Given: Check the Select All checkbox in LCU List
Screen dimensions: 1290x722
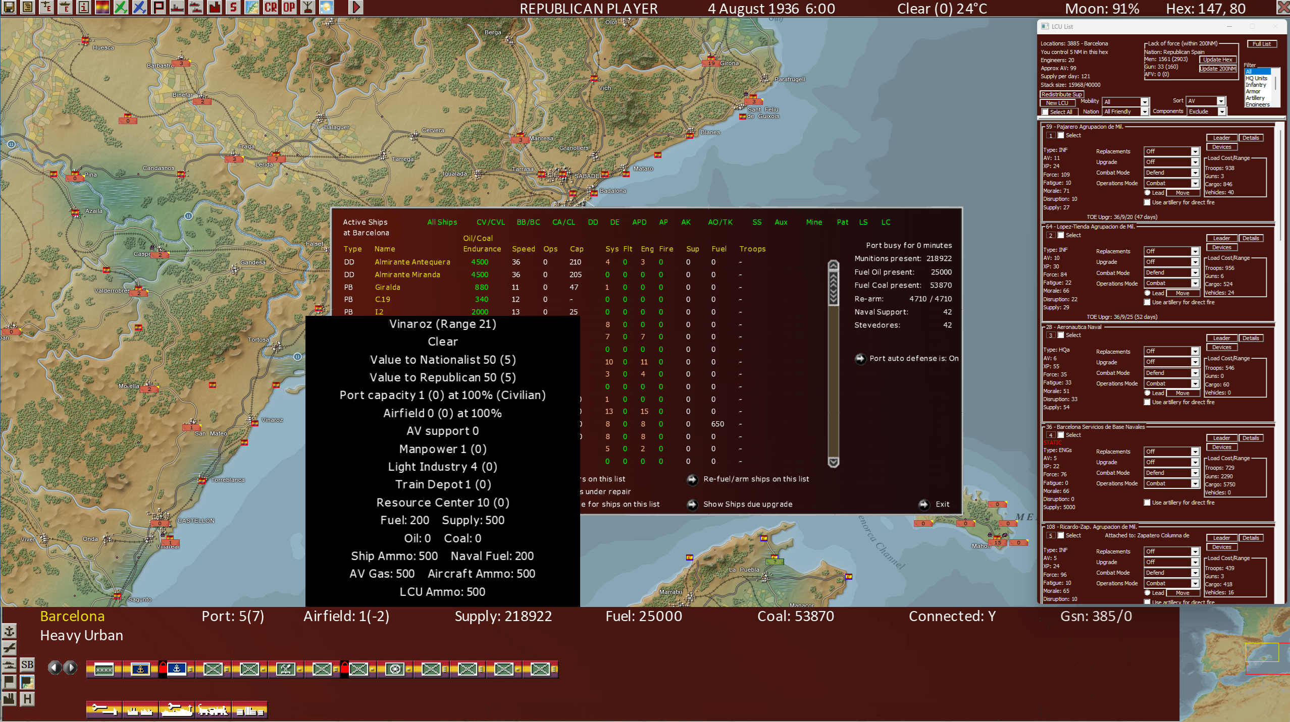Looking at the screenshot, I should 1045,112.
